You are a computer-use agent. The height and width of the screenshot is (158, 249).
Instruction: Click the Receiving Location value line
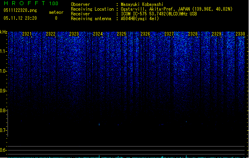pyautogui.click(x=177, y=9)
